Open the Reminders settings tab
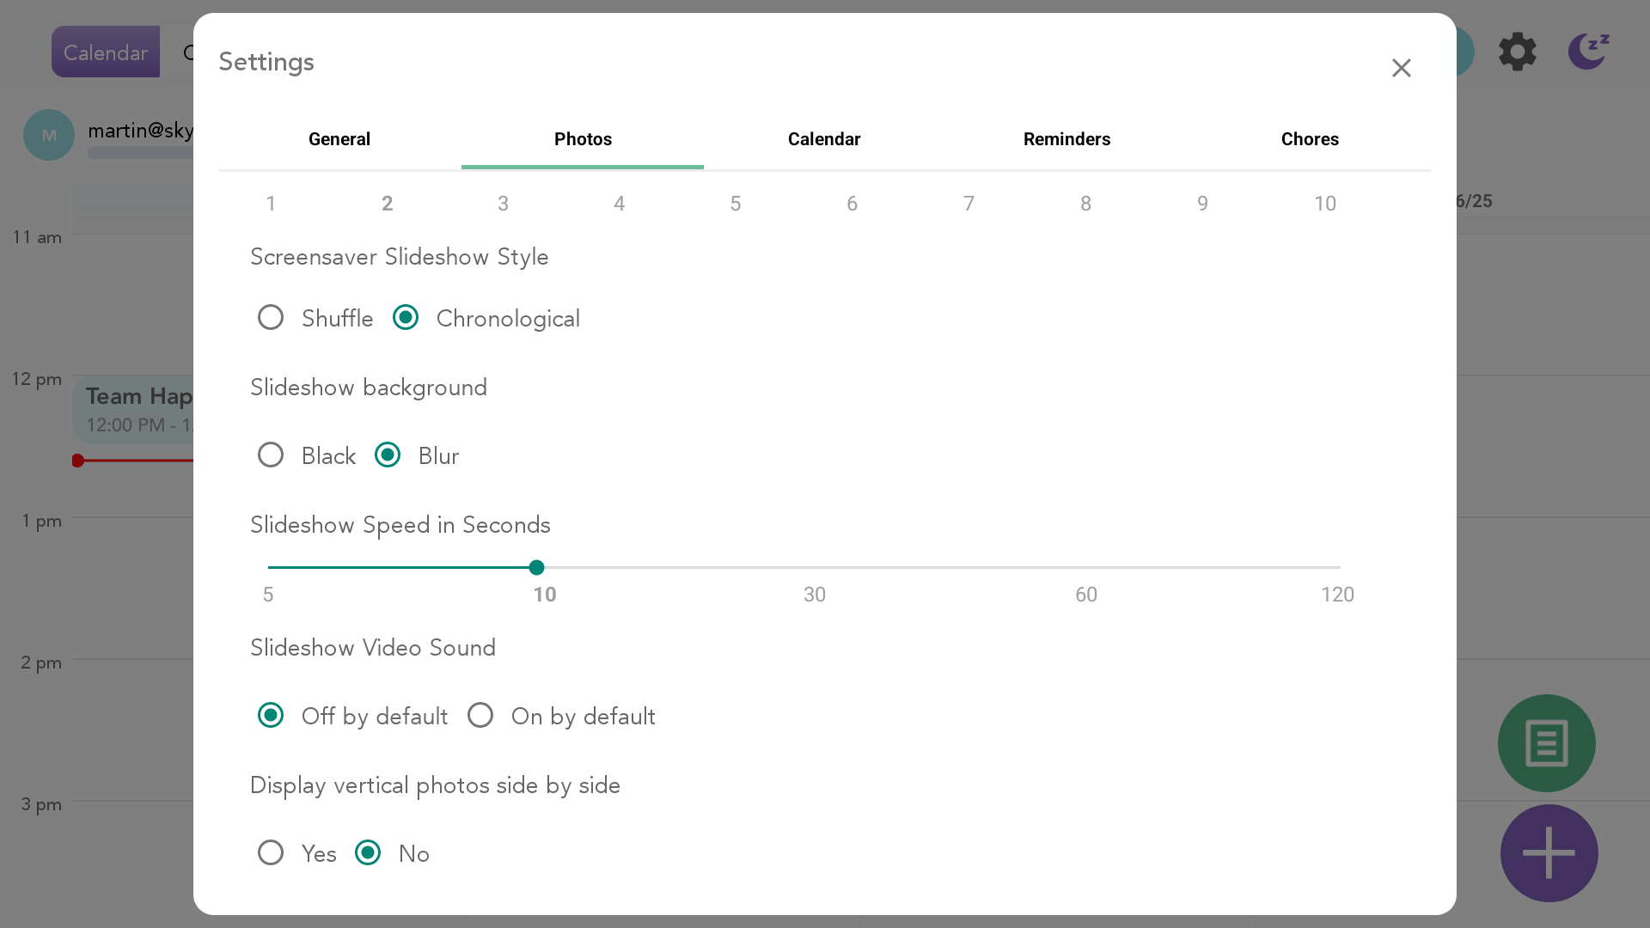 tap(1066, 139)
